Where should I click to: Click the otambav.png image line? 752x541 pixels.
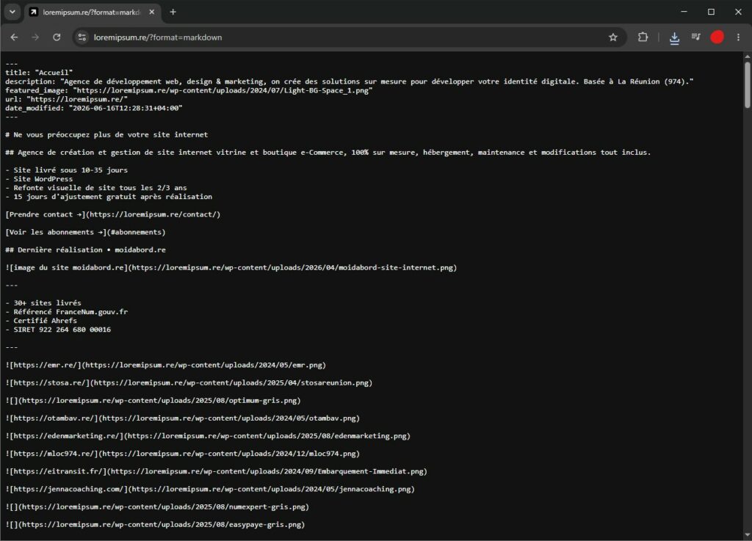[182, 418]
